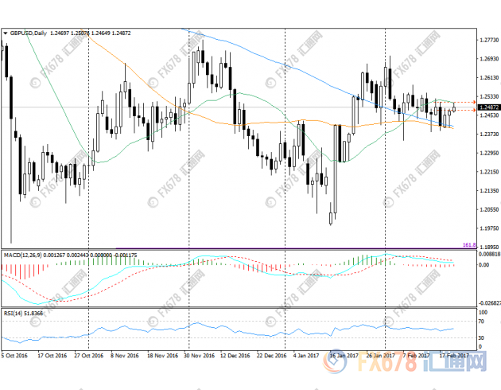Click the RSI 70 level axis label
Image resolution: width=501 pixels, height=390 pixels.
coord(482,321)
